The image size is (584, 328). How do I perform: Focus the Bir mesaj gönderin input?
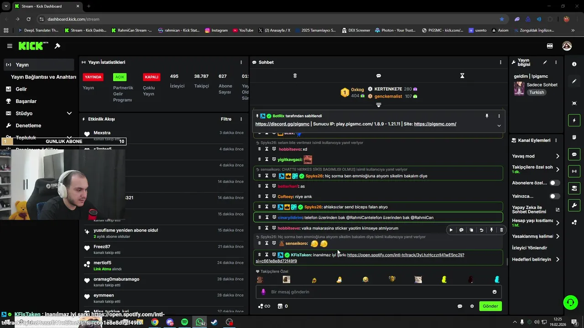point(379,292)
